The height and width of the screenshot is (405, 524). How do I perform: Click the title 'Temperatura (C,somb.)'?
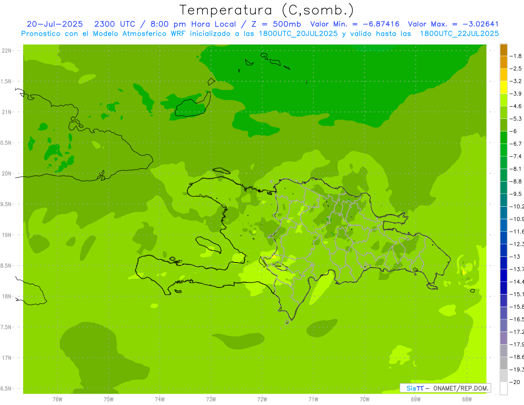coord(266,10)
